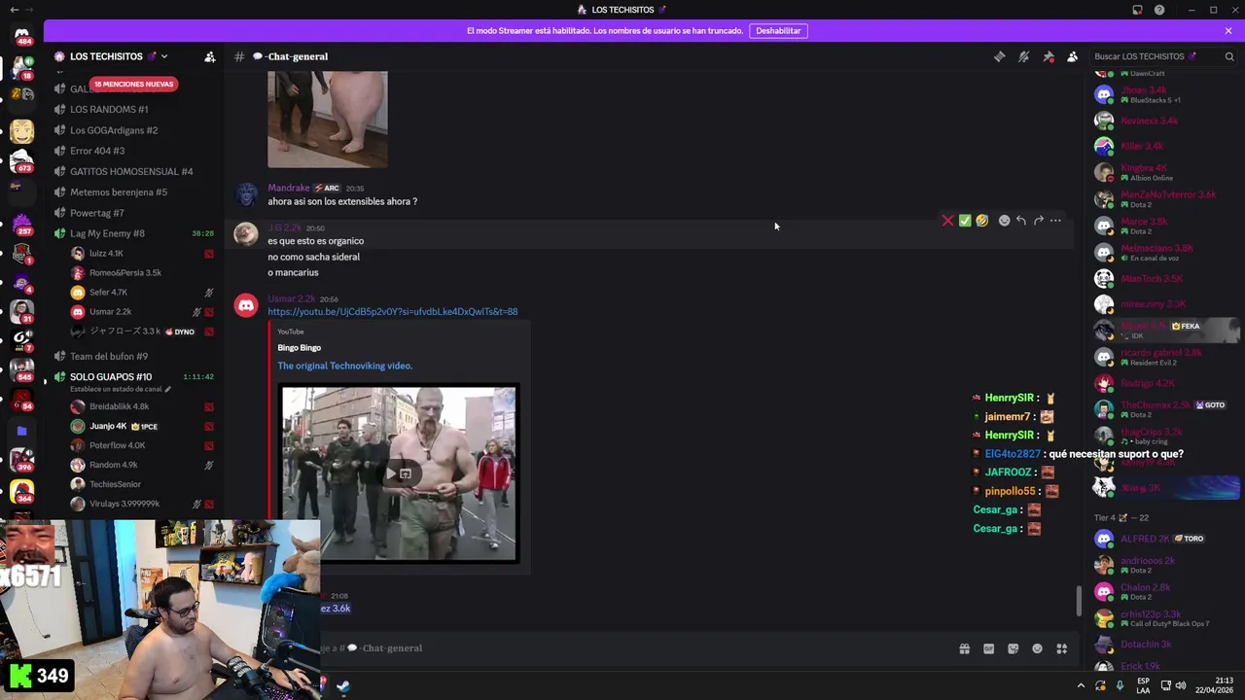1245x700 pixels.
Task: Click the microphone tray icon
Action: coord(1120,685)
